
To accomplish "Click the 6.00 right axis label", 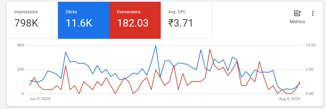I will pos(311,69).
